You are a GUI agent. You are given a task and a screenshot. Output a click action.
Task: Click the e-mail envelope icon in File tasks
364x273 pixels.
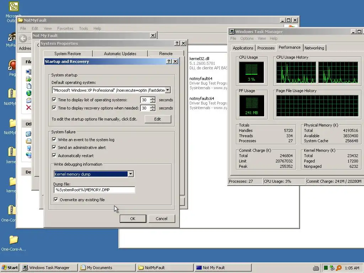28,100
